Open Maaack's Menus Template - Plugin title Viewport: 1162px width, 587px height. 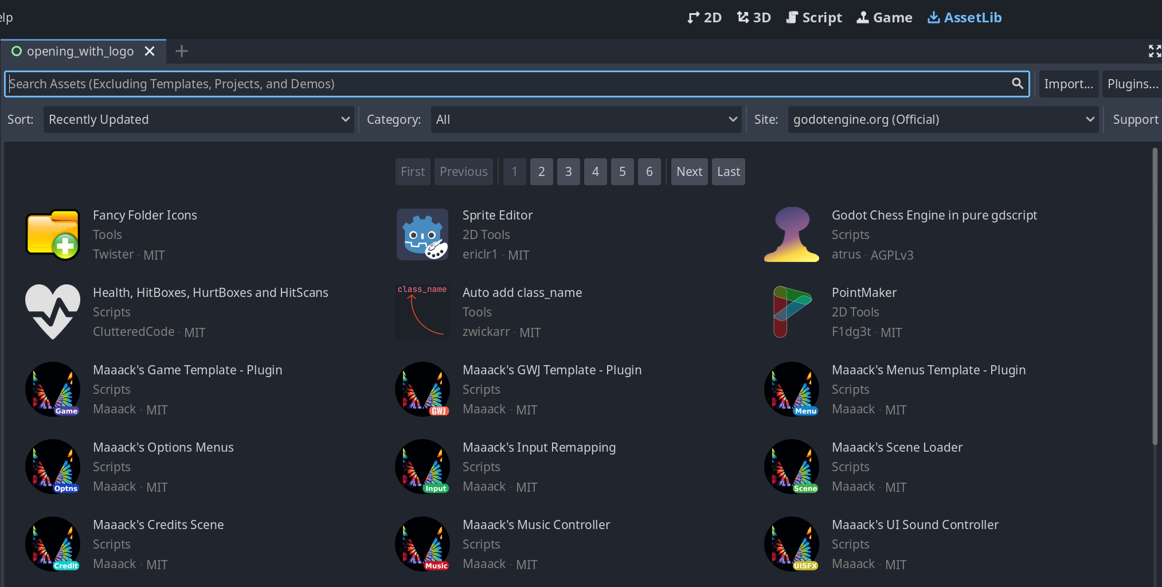pos(929,370)
